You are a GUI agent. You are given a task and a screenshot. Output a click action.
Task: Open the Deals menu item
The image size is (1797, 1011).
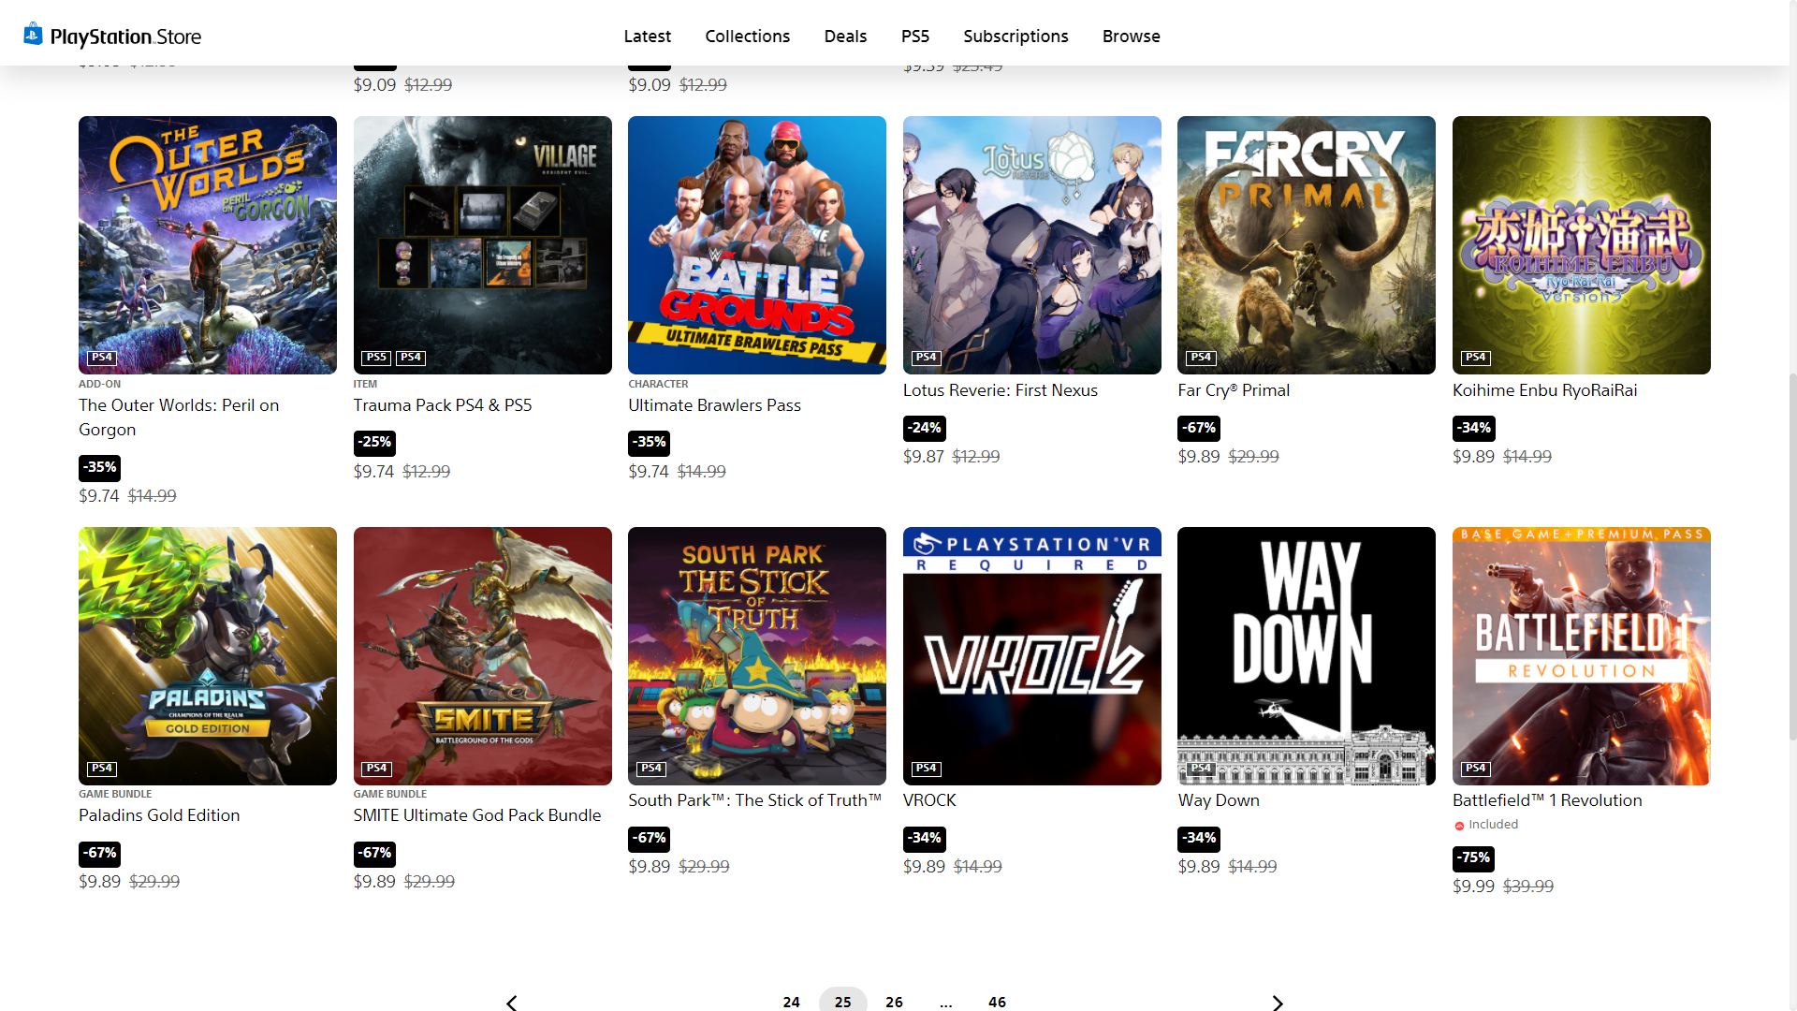845,36
